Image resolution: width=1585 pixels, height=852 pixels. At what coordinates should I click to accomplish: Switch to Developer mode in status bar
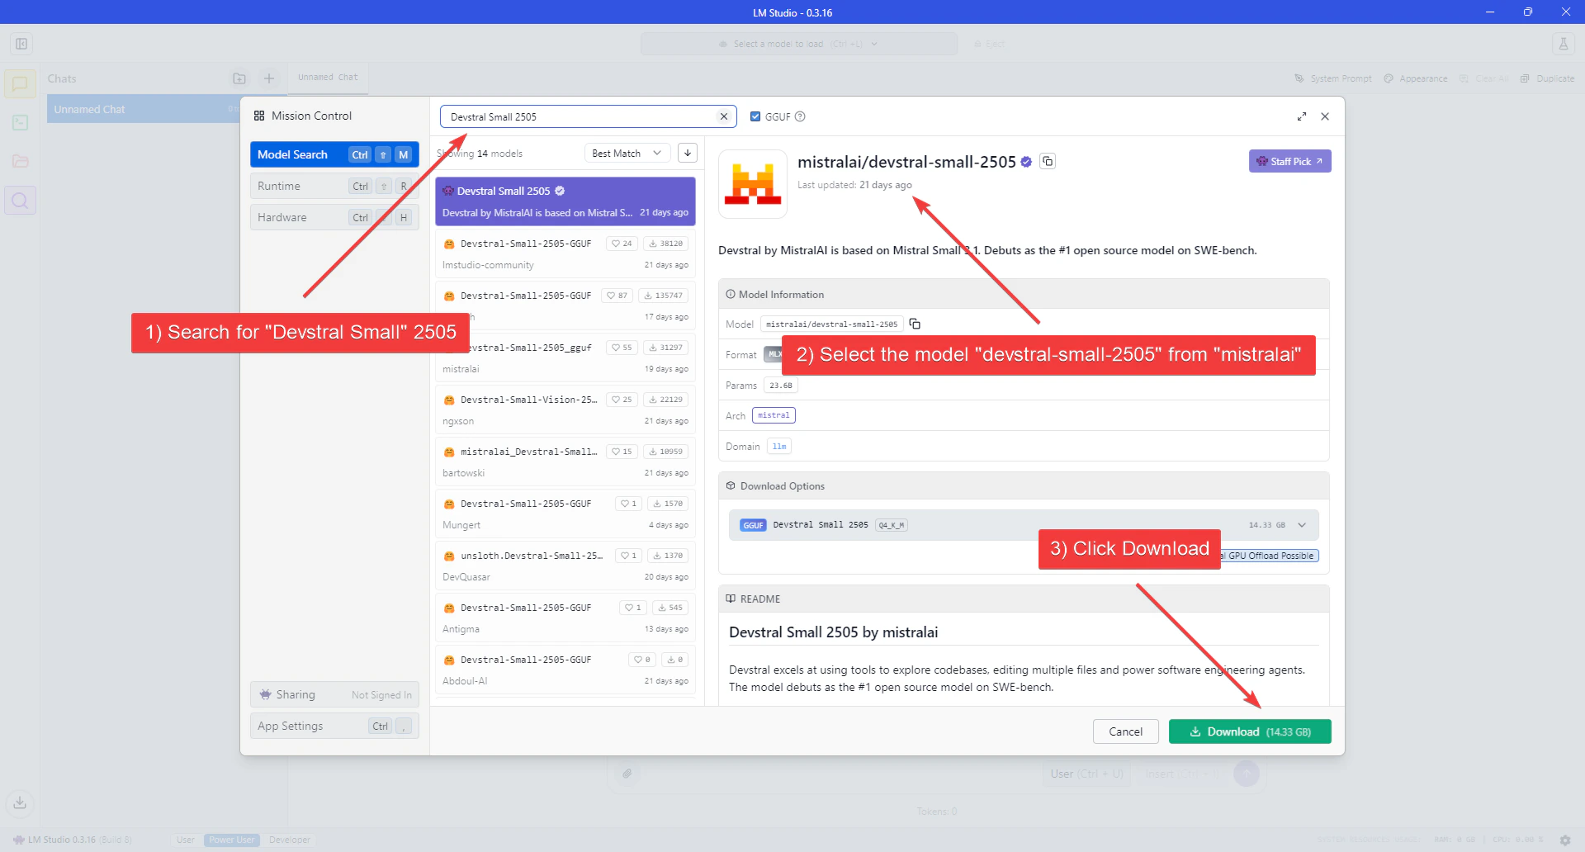click(x=290, y=840)
